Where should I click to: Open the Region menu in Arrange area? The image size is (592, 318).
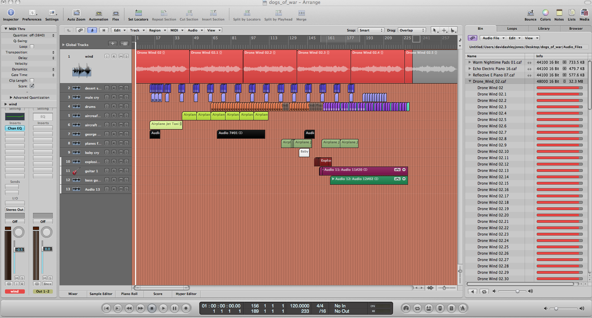point(157,30)
